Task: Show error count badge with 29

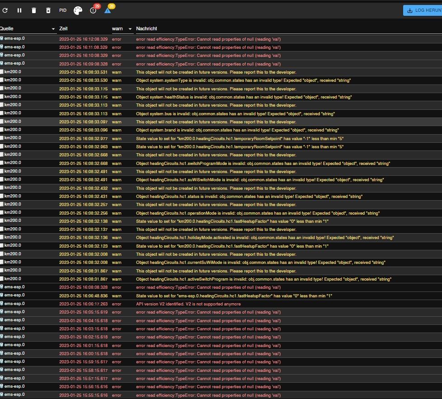Action: click(x=97, y=6)
